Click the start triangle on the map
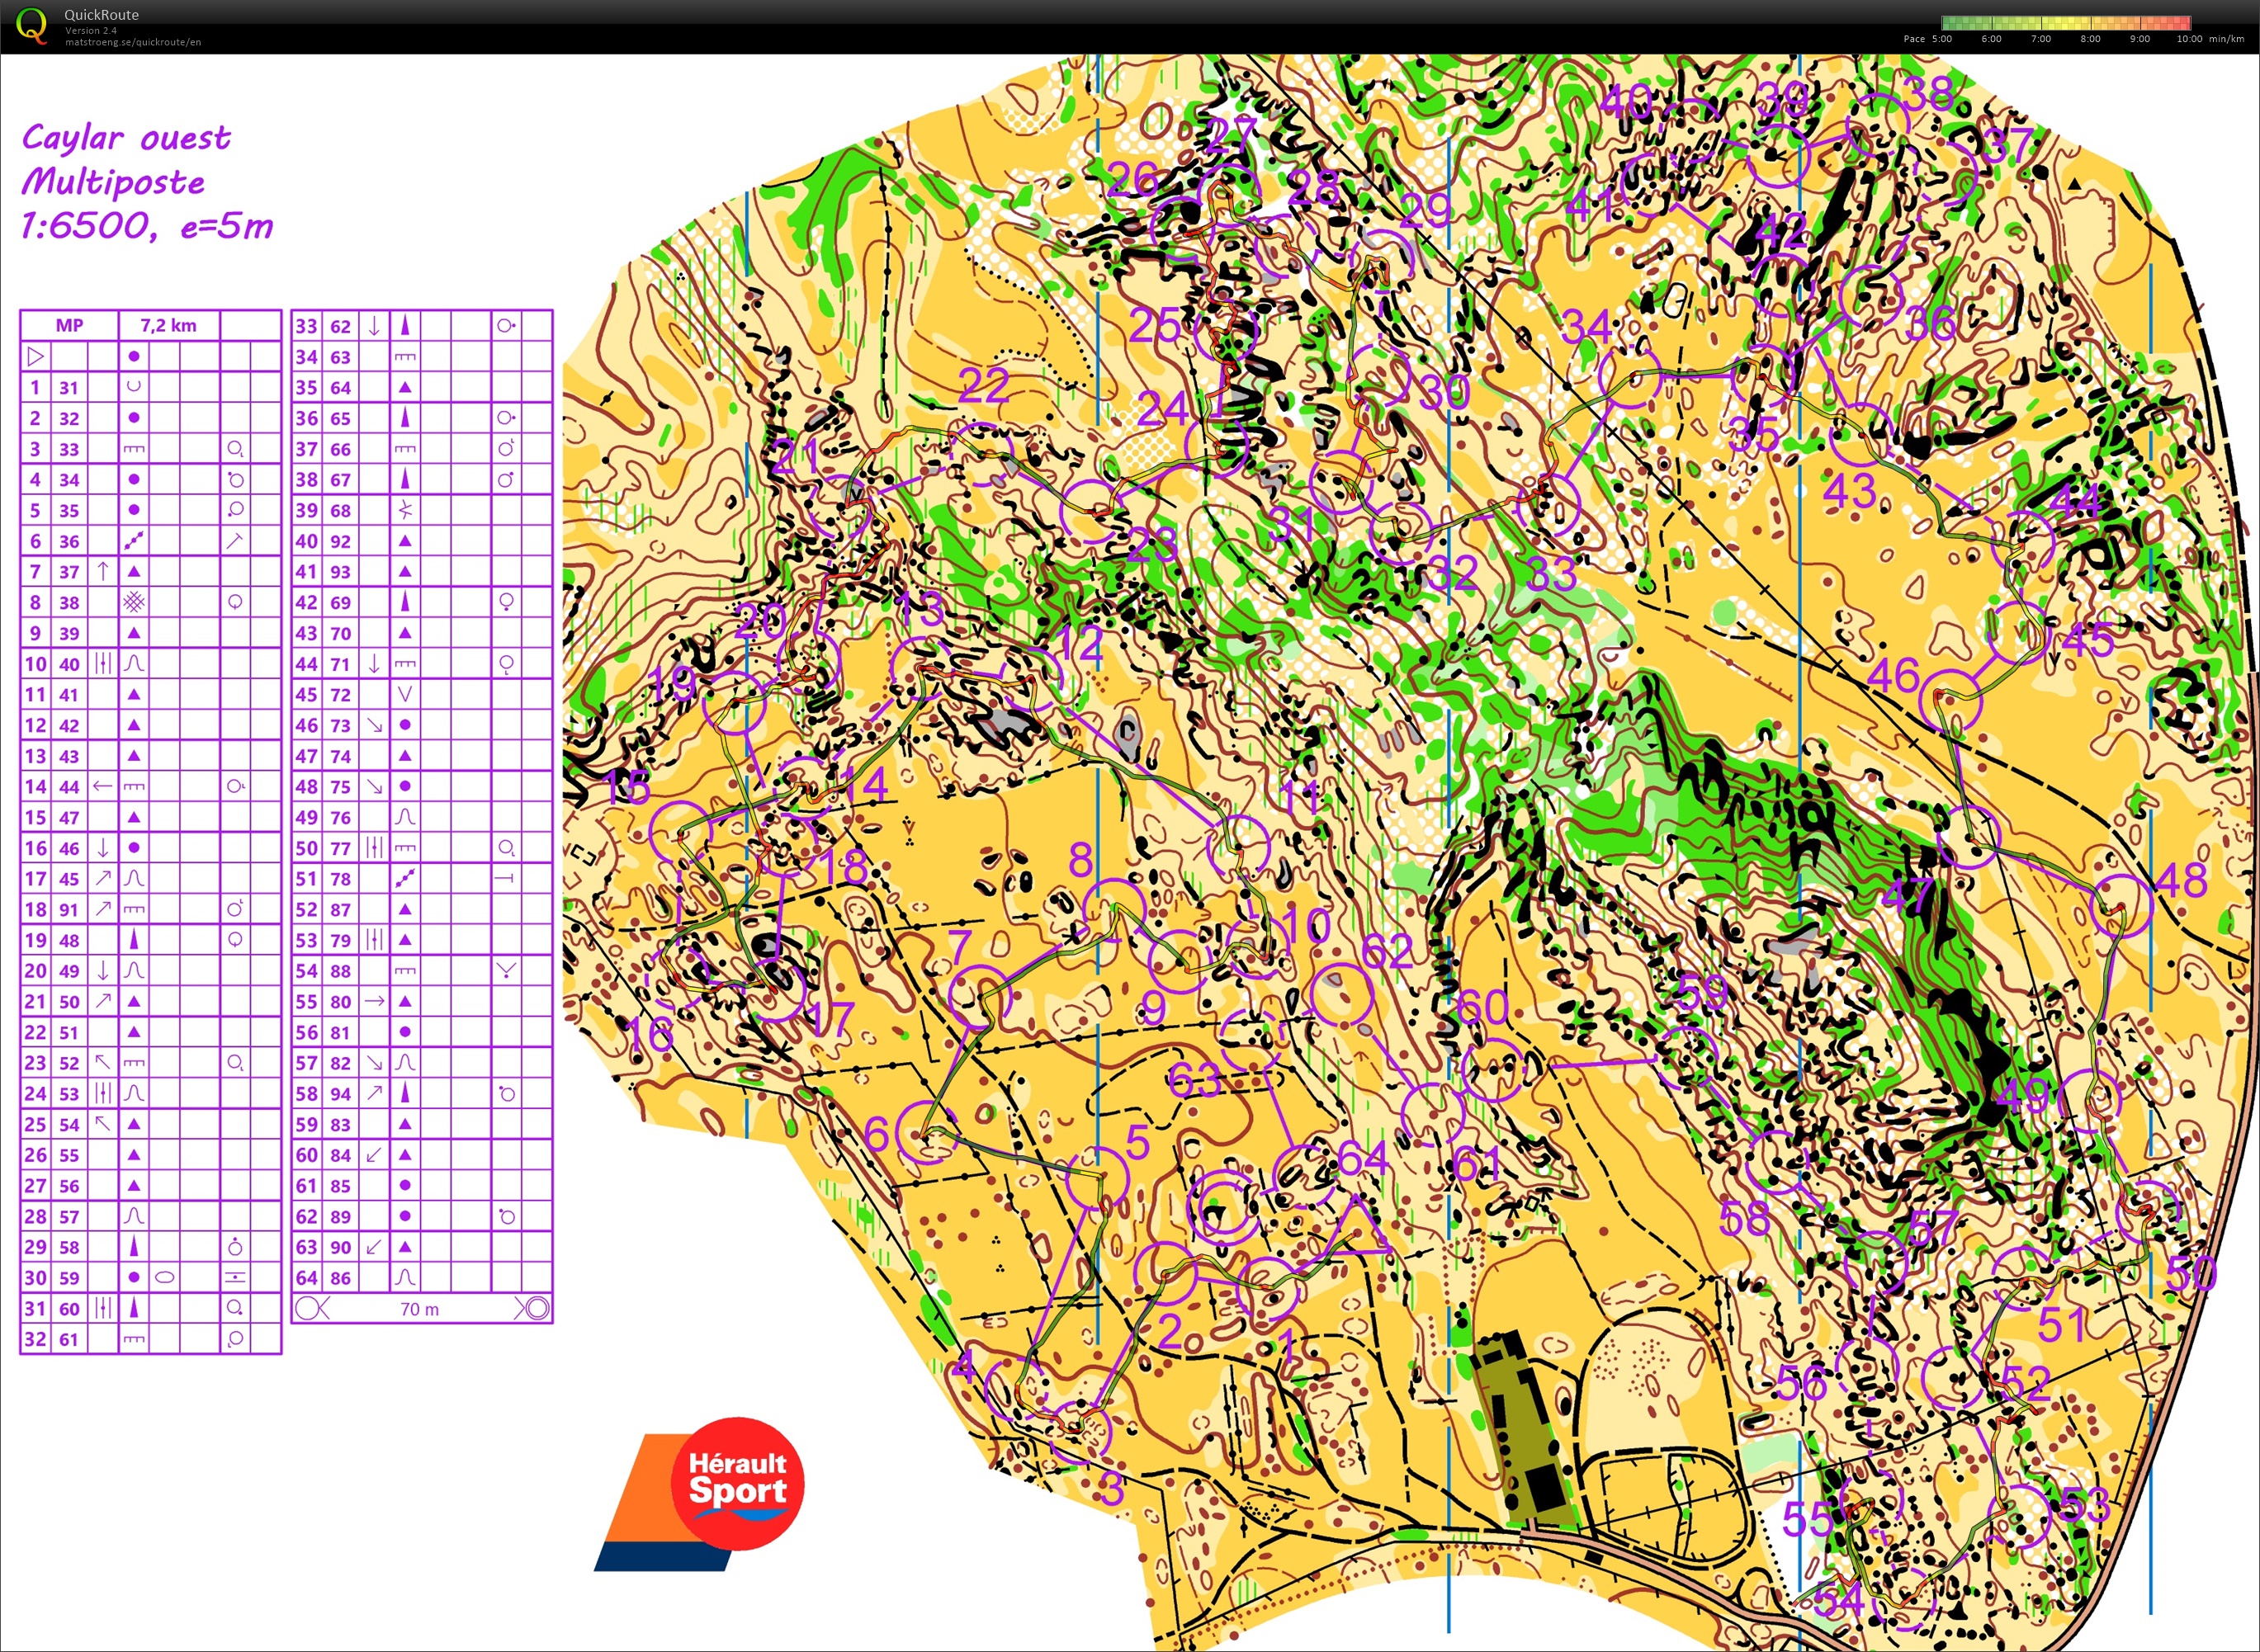2260x1652 pixels. click(1355, 1227)
